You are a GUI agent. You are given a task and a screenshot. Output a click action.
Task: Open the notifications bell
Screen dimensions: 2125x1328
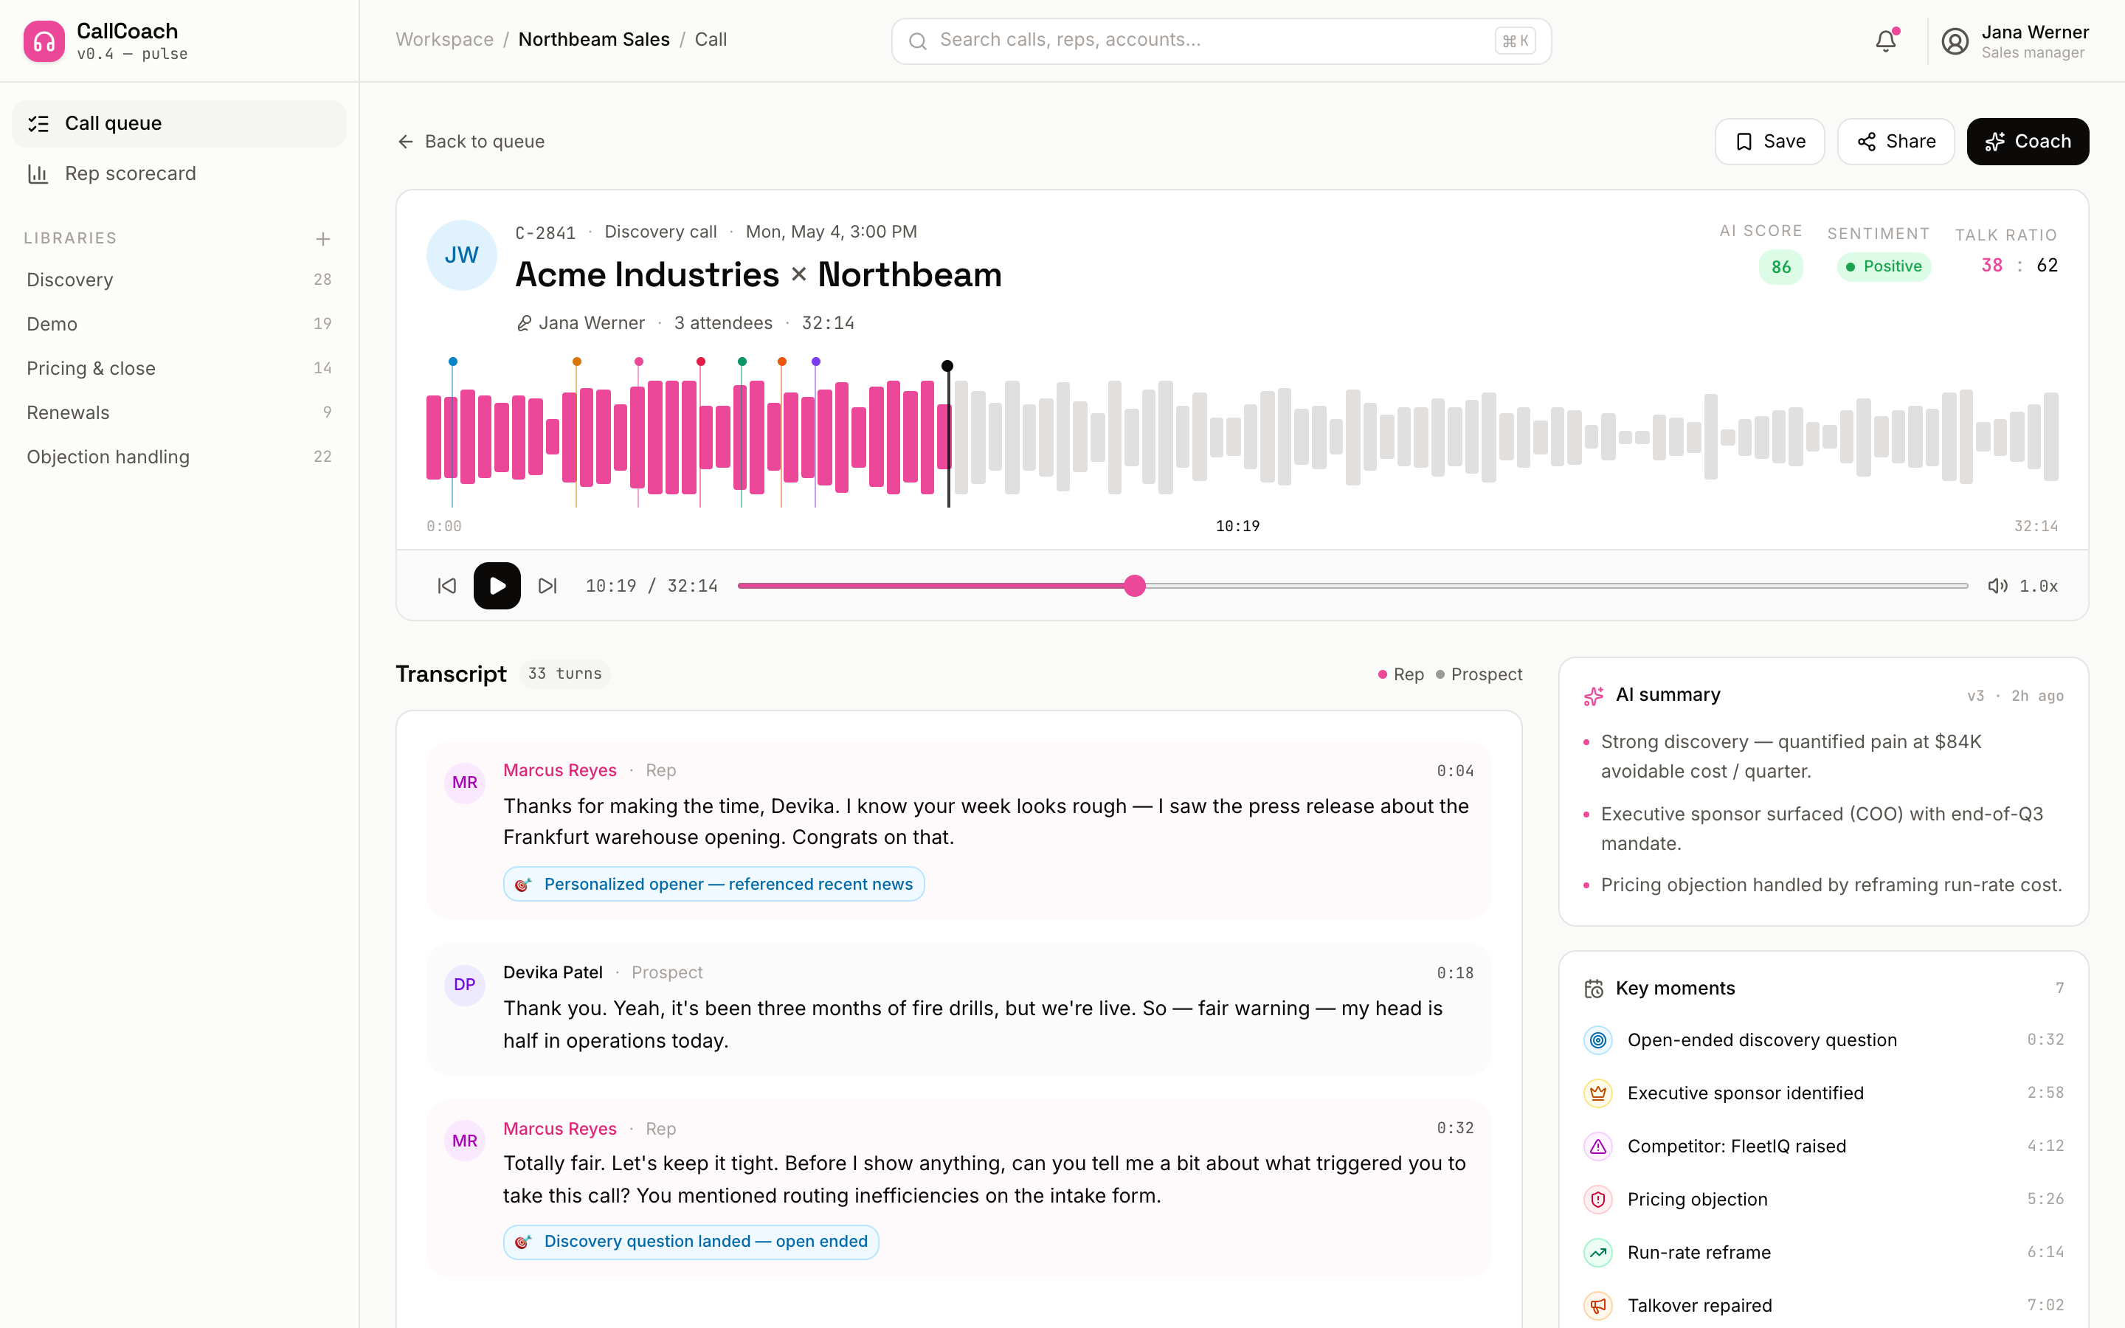point(1886,41)
